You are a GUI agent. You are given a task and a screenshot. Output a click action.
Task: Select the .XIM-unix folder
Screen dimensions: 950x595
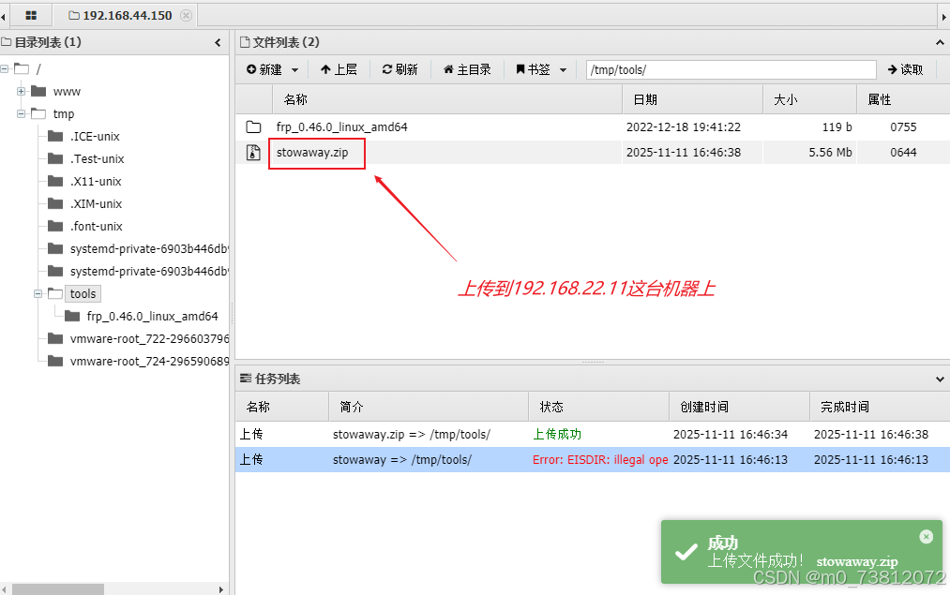tap(97, 203)
